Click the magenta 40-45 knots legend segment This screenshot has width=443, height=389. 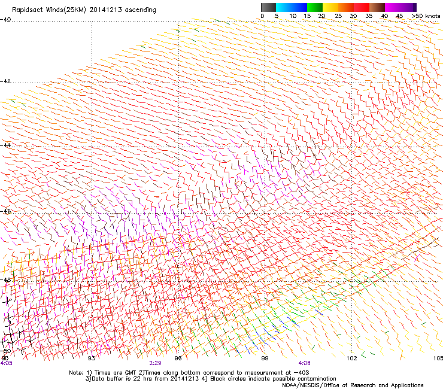click(x=393, y=7)
